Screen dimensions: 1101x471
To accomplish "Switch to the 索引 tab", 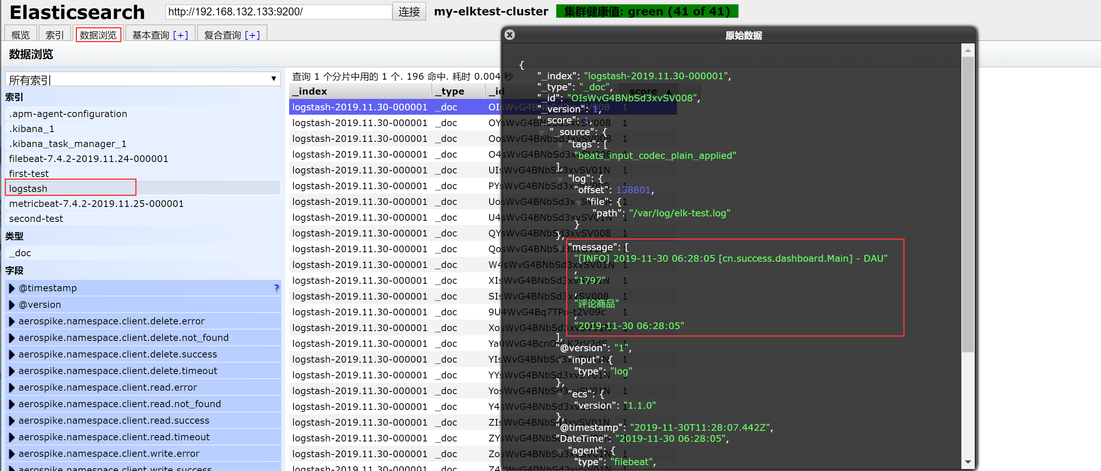I will point(55,35).
